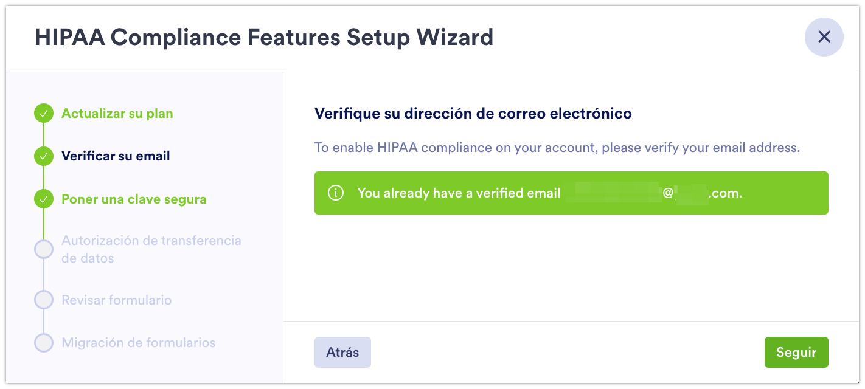The image size is (865, 389).
Task: Click the grey circle beside Migración de formularios
Action: [44, 343]
